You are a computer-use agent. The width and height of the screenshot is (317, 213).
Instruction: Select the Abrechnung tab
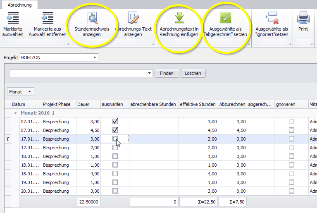pyautogui.click(x=19, y=5)
